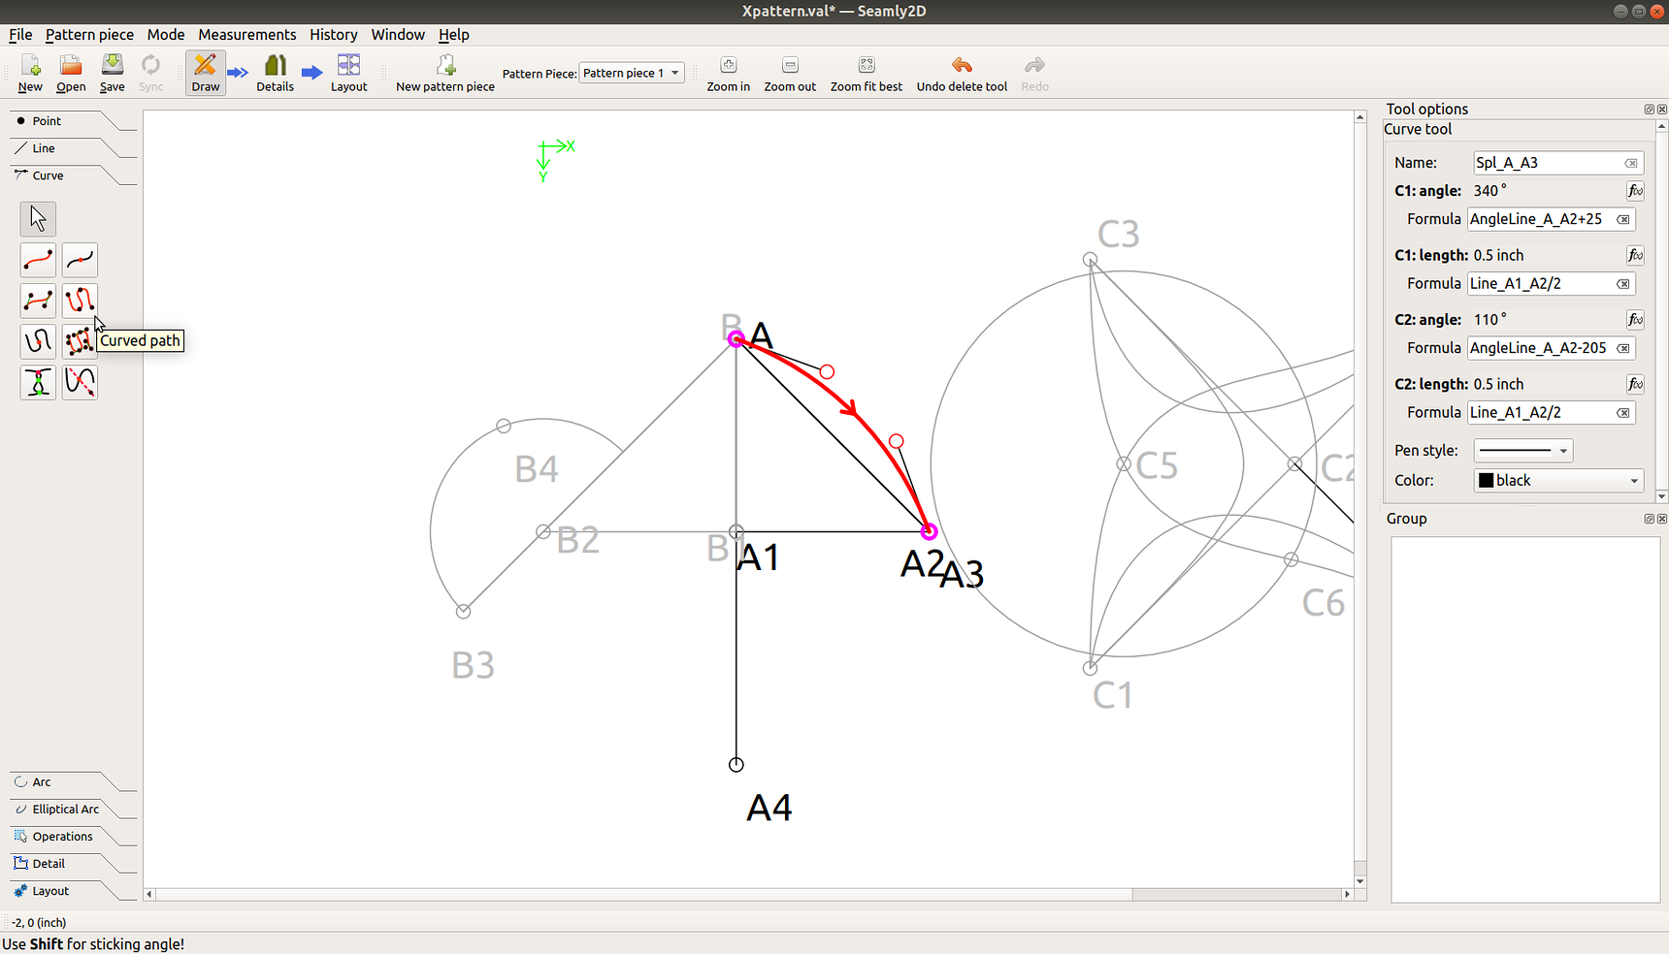Open the Pen style dropdown
Viewport: 1669px width, 954px height.
(x=1522, y=450)
